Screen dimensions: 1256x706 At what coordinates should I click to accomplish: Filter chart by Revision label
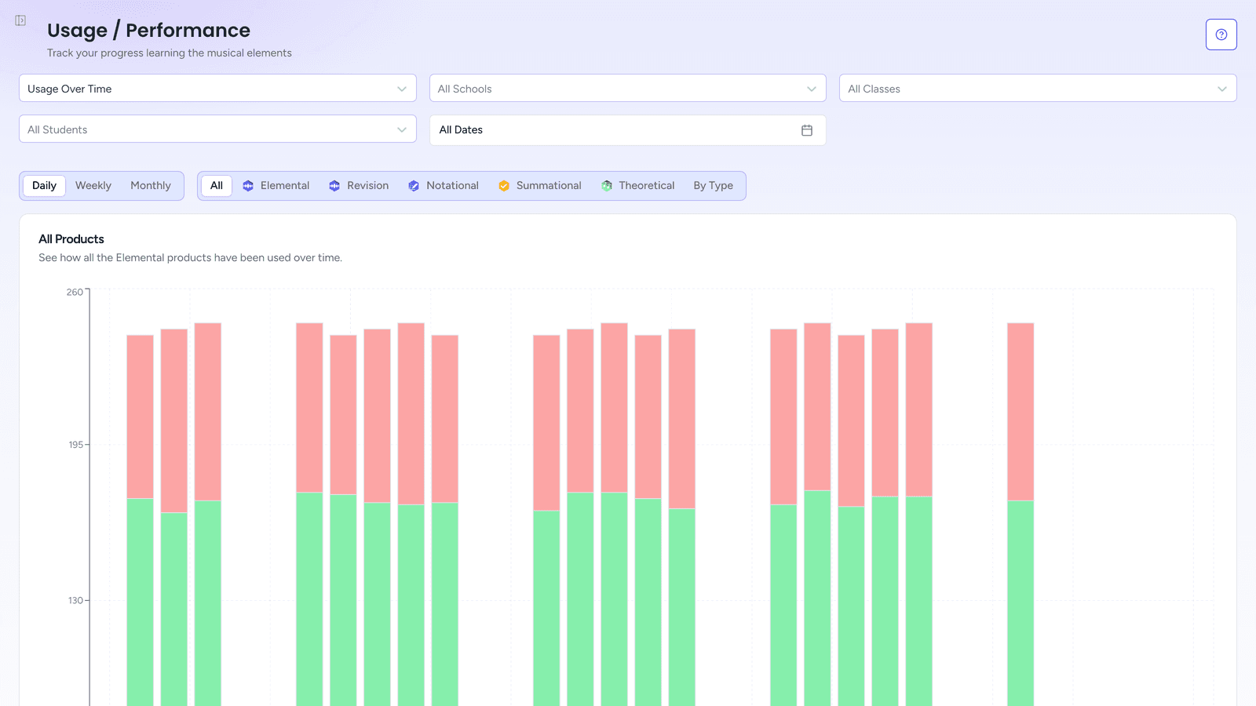click(367, 186)
